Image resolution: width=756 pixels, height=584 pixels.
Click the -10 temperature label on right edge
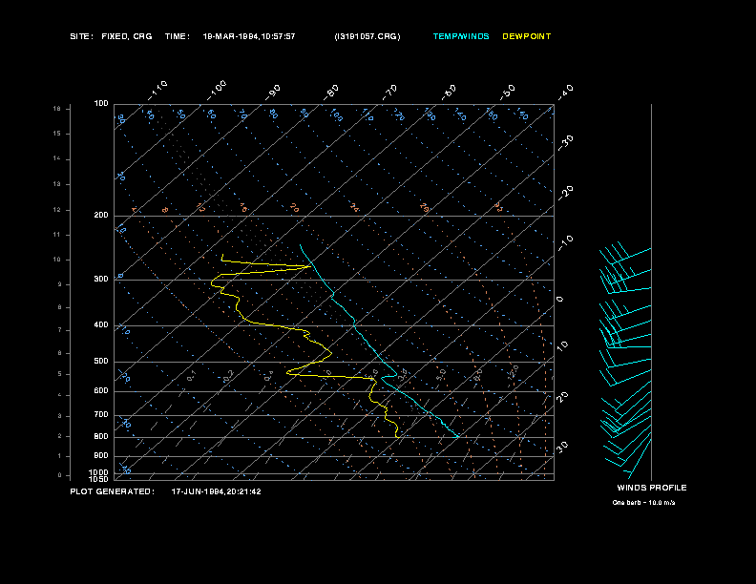(566, 243)
